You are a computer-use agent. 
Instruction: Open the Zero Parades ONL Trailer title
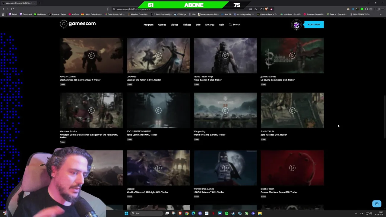274,135
